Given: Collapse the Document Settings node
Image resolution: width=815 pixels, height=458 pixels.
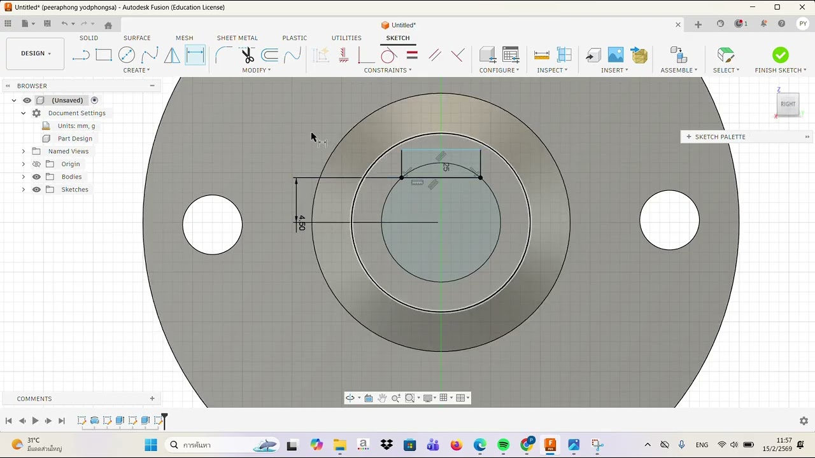Looking at the screenshot, I should pyautogui.click(x=24, y=113).
